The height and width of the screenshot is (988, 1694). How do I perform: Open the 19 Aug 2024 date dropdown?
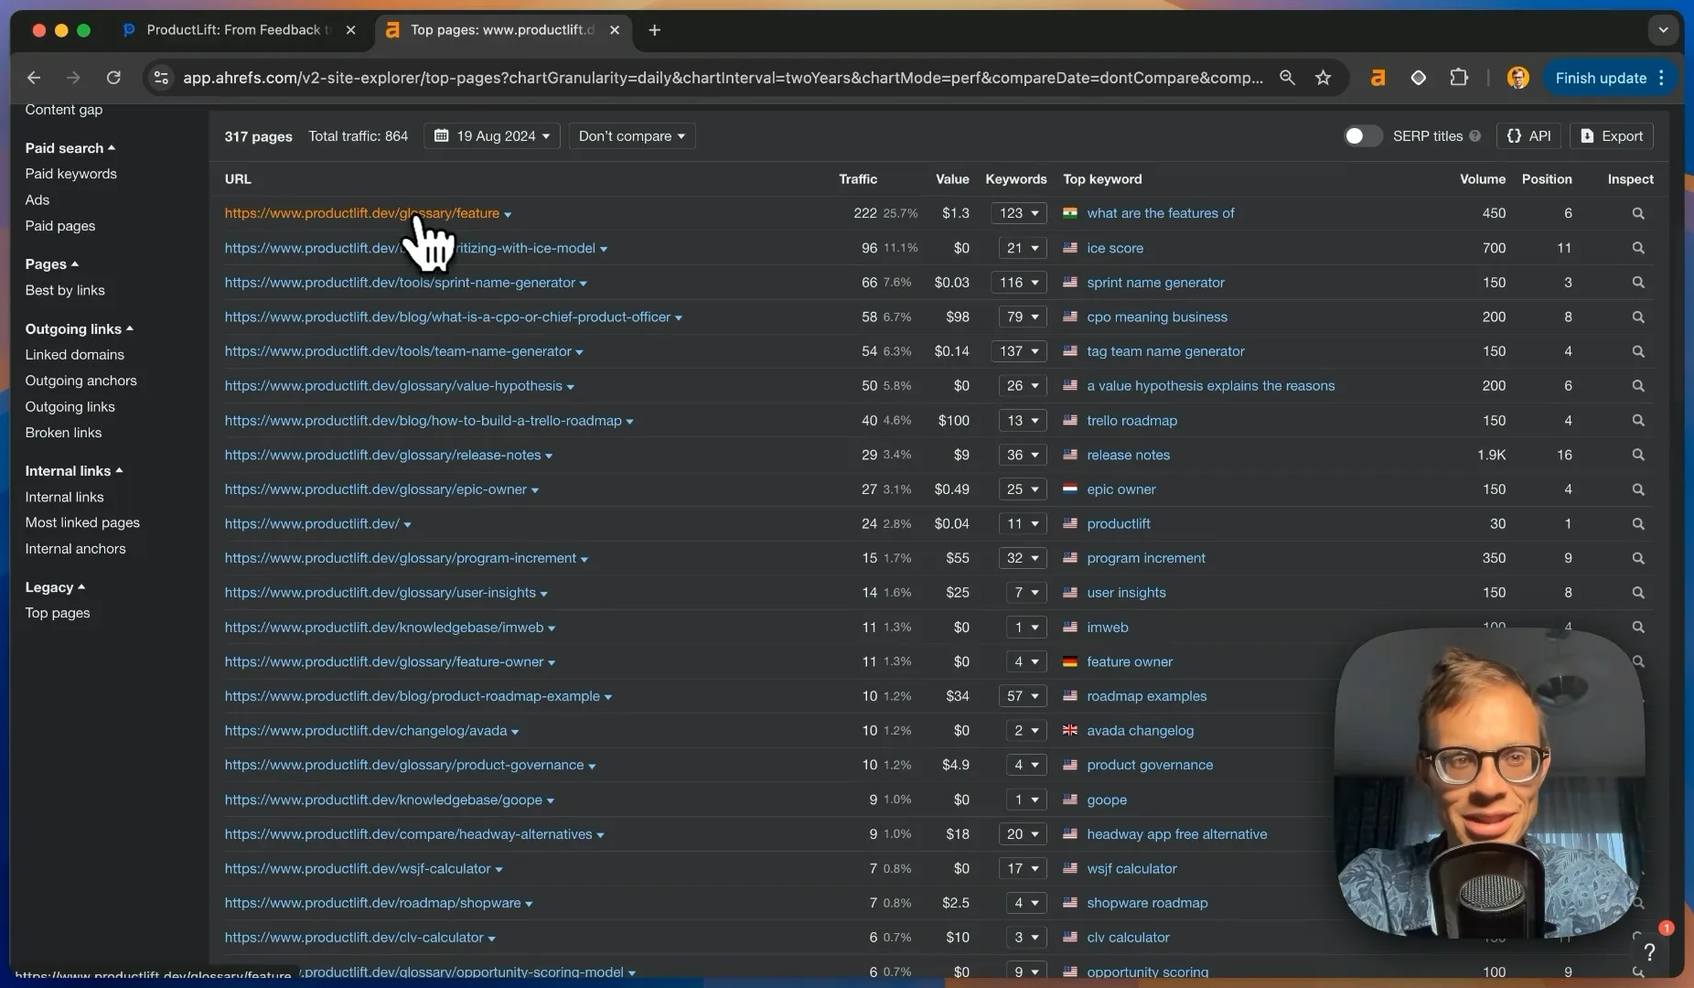492,136
